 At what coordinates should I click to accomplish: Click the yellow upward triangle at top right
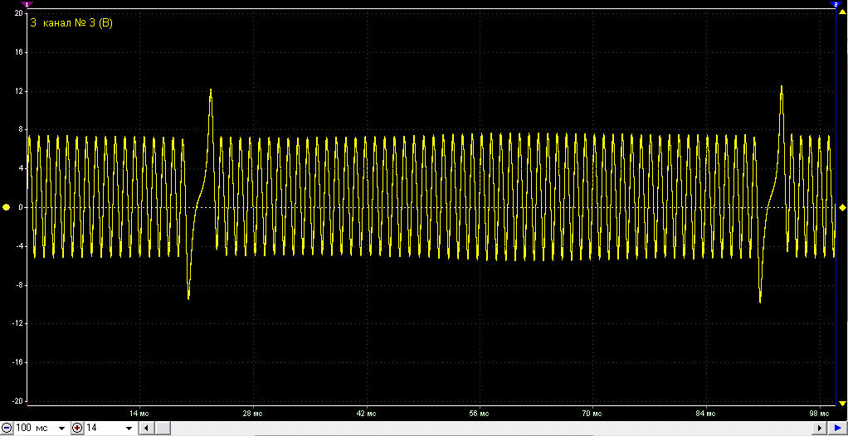pyautogui.click(x=842, y=10)
